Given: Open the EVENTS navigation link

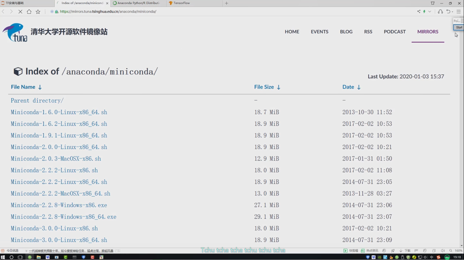Looking at the screenshot, I should 319,31.
